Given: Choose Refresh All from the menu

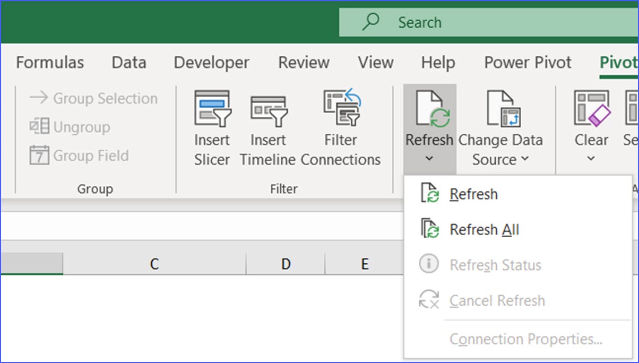Looking at the screenshot, I should pos(484,229).
